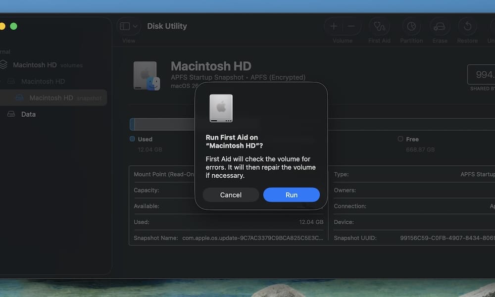Image resolution: width=495 pixels, height=297 pixels.
Task: Select Data volume in the sidebar
Action: (x=28, y=114)
